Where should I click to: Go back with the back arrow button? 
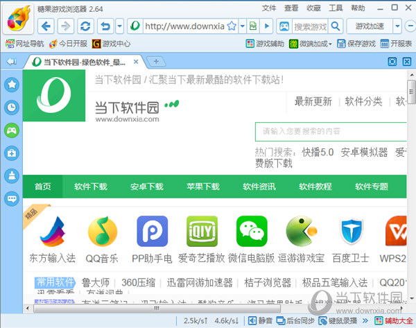coord(46,26)
